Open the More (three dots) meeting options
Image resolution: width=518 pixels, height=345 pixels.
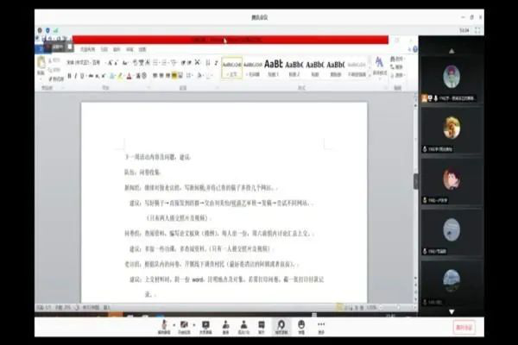click(321, 326)
